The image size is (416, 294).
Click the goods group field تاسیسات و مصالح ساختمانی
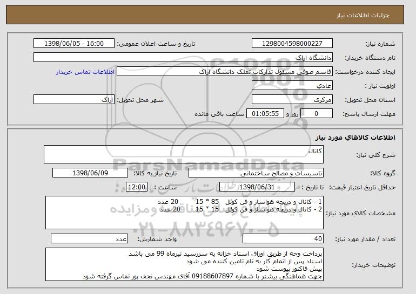click(x=256, y=173)
